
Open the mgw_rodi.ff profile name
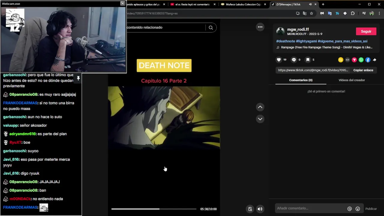tap(298, 29)
